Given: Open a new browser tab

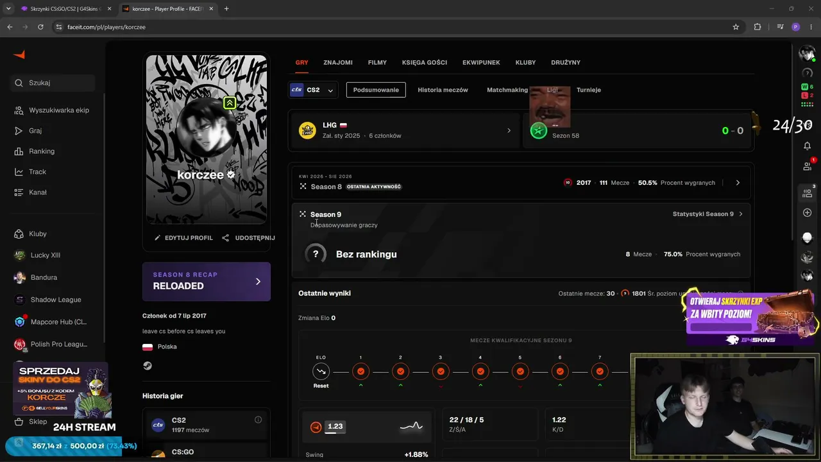Looking at the screenshot, I should click(x=226, y=8).
